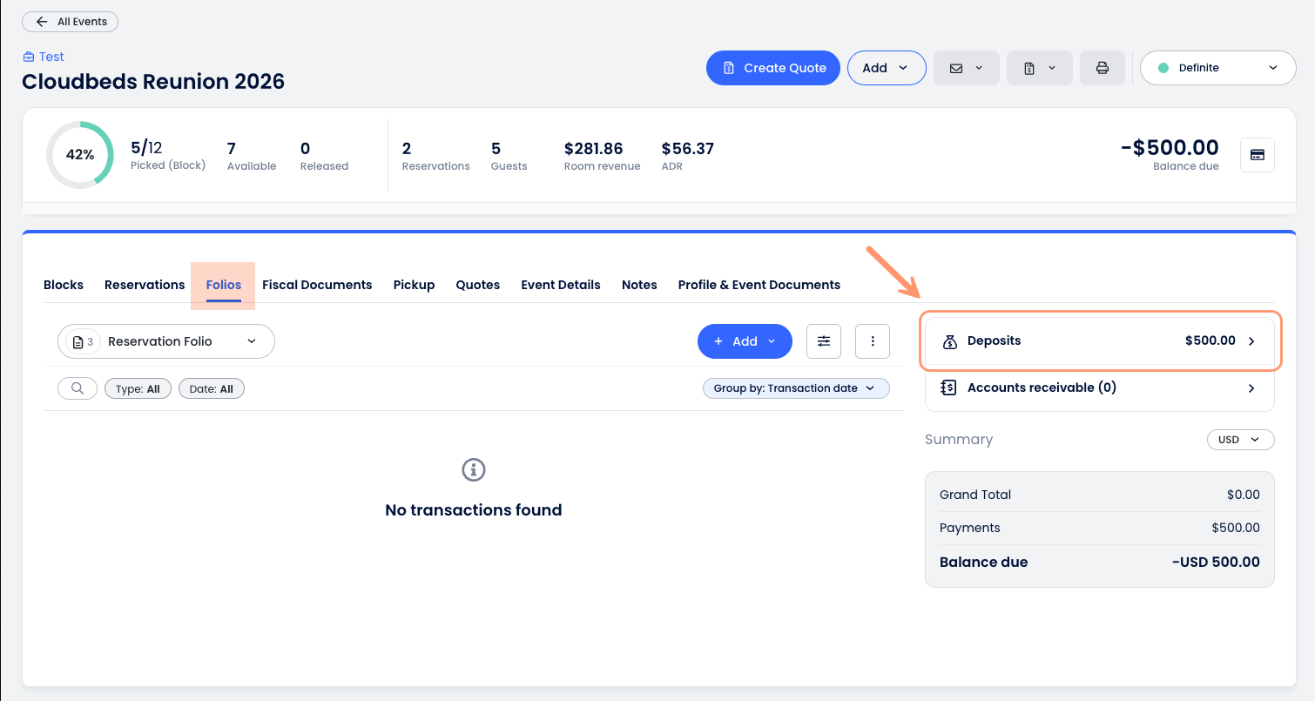
Task: Change the USD currency dropdown
Action: point(1240,440)
